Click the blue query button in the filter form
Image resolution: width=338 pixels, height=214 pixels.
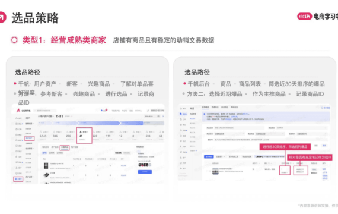[x=324, y=146]
